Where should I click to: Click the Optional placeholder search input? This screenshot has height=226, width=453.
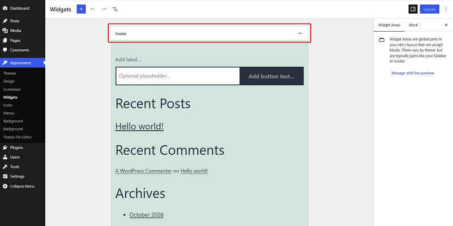[x=178, y=76]
